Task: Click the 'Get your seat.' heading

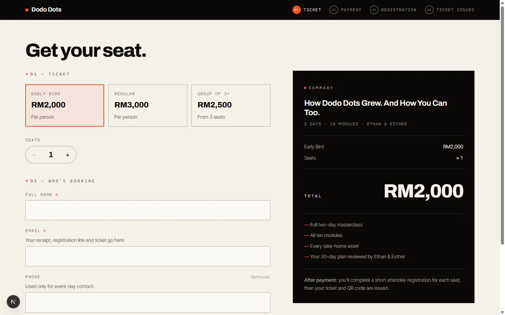Action: (x=86, y=50)
